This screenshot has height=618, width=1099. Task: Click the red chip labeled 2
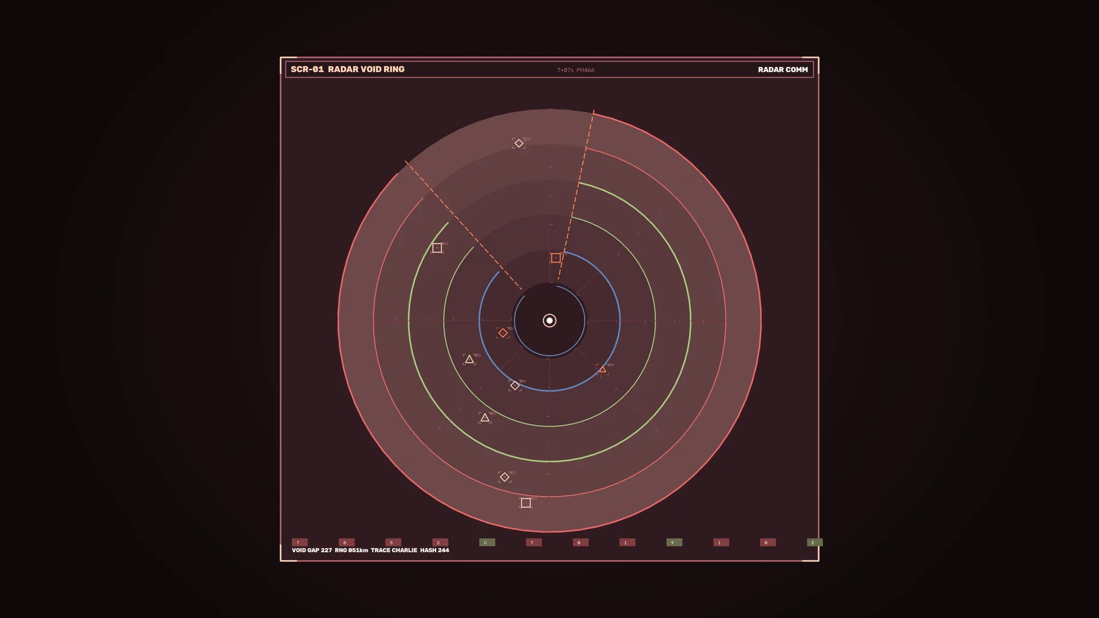tap(440, 542)
